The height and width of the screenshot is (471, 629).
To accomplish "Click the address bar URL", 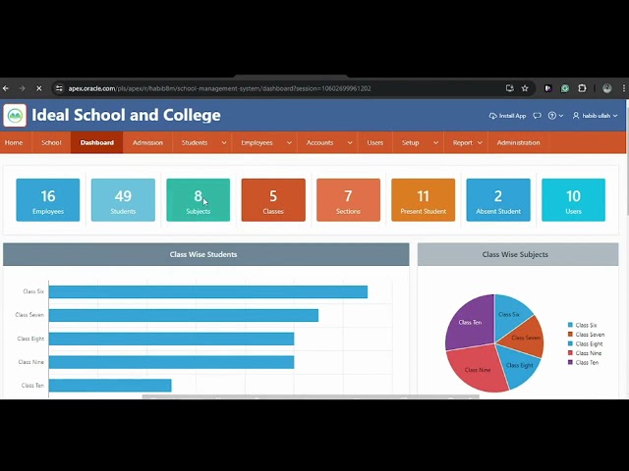I will coord(219,88).
